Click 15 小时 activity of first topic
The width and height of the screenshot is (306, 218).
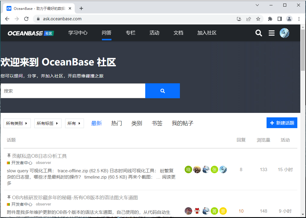[x=285, y=170]
